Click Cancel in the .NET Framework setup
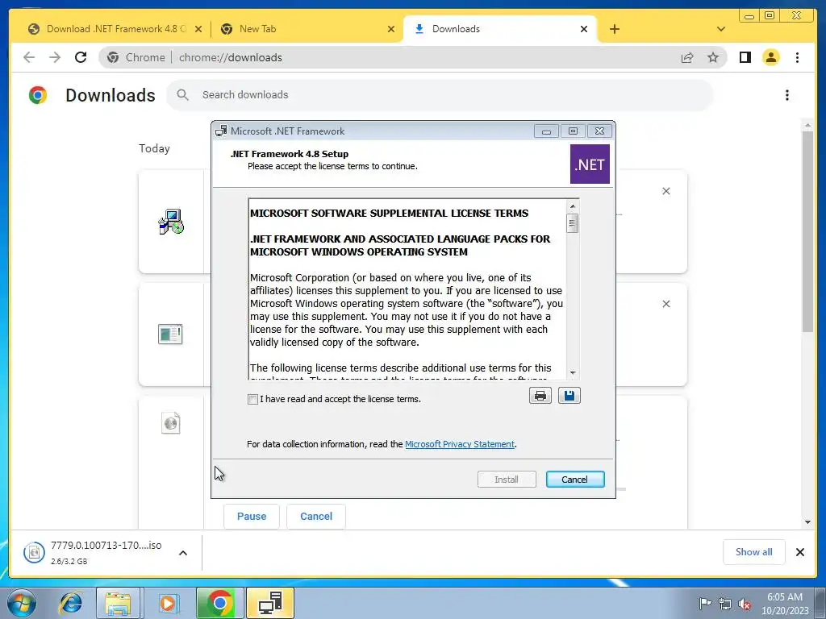 (574, 479)
